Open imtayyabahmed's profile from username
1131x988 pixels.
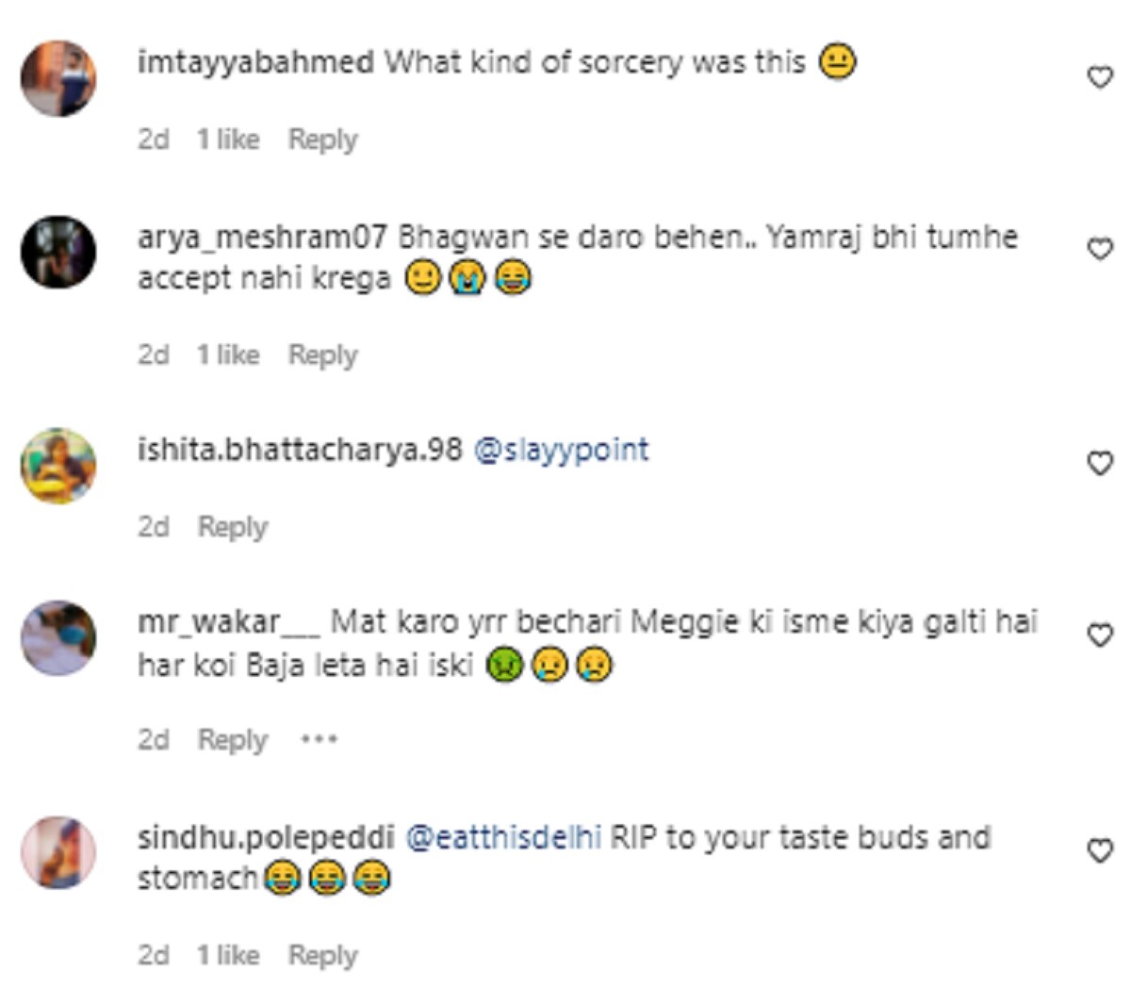[255, 63]
